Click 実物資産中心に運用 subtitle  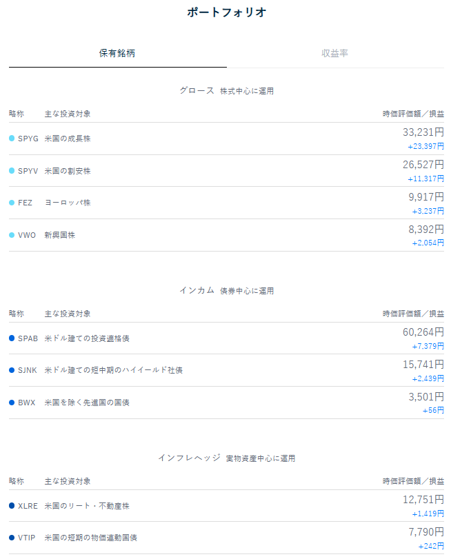(261, 459)
